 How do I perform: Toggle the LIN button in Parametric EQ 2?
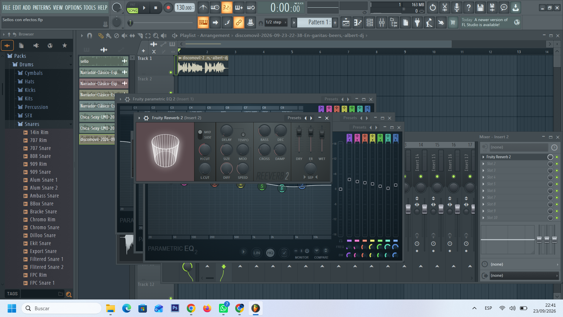click(x=257, y=253)
